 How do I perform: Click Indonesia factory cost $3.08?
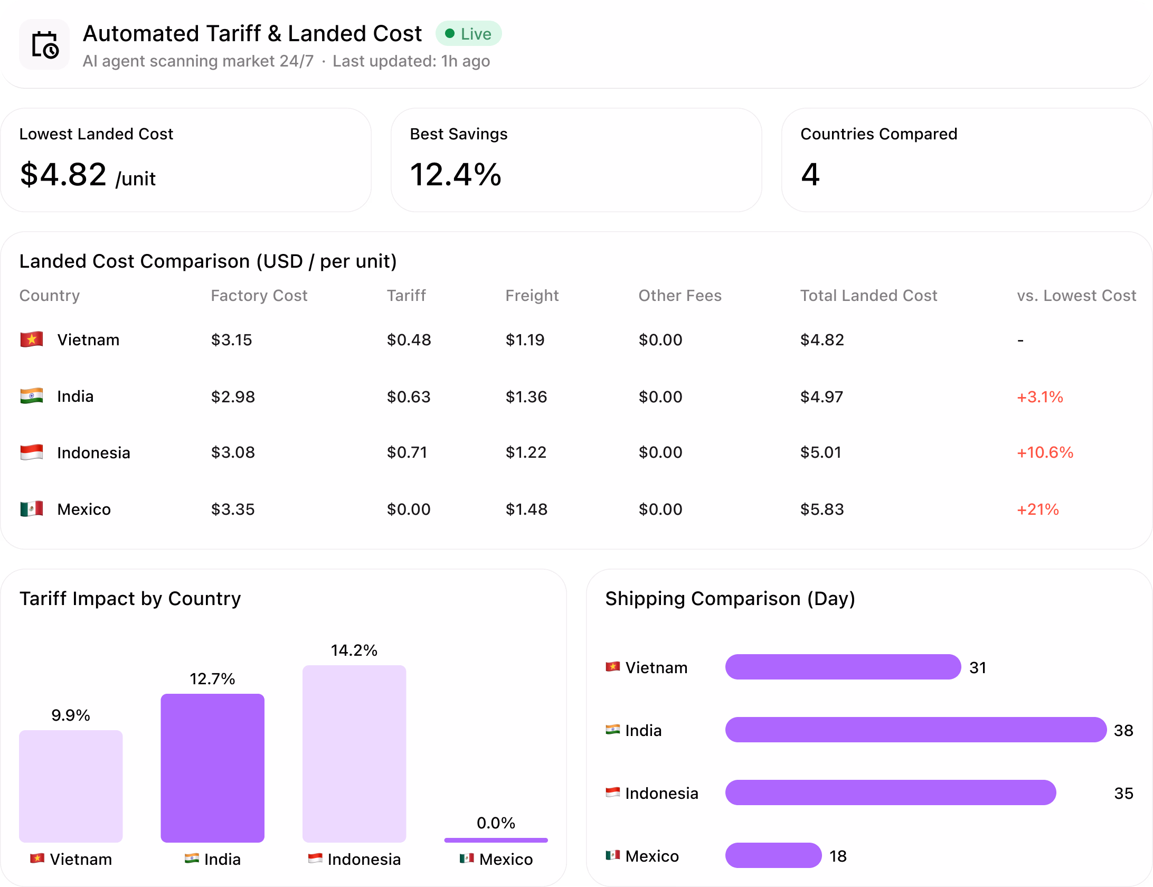[233, 452]
